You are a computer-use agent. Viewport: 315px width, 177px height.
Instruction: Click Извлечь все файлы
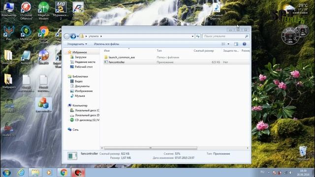coord(106,44)
